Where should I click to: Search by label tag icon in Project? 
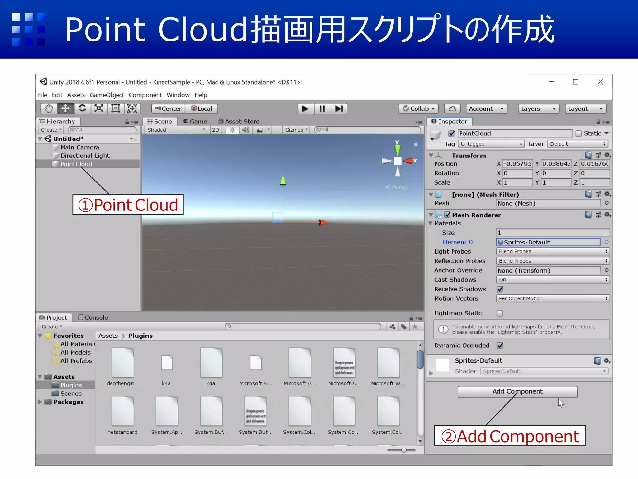(x=404, y=327)
